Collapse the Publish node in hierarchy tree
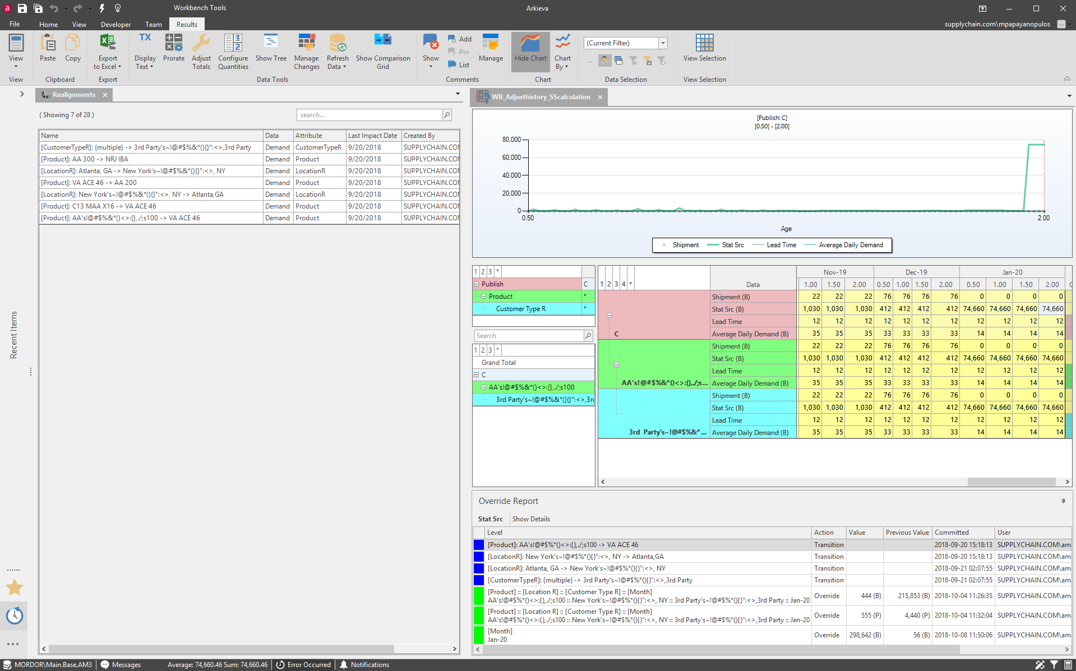This screenshot has width=1076, height=671. tap(477, 284)
